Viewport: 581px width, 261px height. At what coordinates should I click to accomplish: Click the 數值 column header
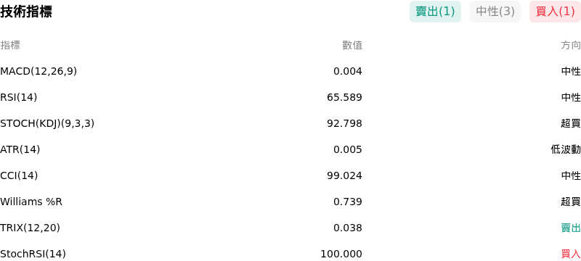(352, 45)
